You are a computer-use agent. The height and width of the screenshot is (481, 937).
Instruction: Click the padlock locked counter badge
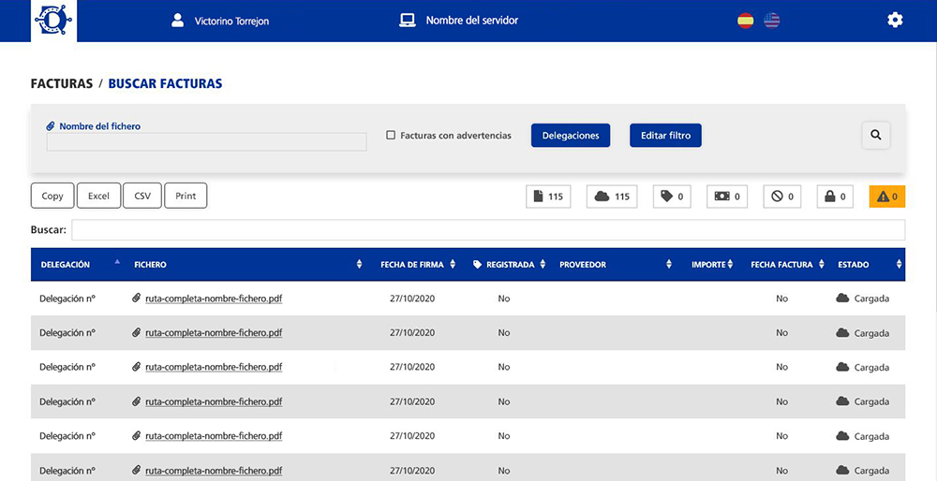coord(835,197)
